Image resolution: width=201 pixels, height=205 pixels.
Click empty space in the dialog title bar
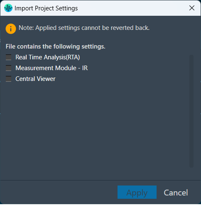click(132, 8)
